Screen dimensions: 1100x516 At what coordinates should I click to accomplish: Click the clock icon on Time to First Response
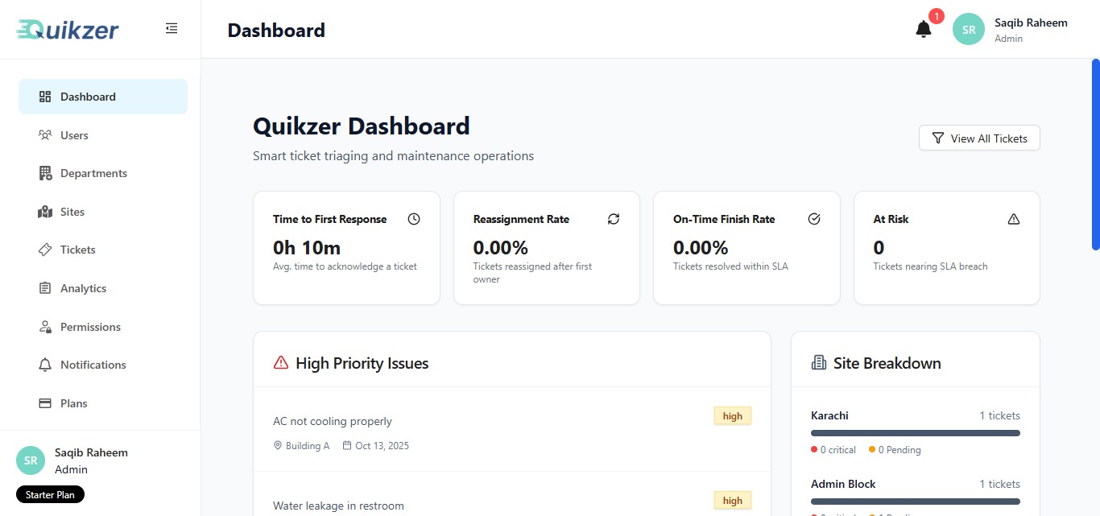(x=414, y=219)
